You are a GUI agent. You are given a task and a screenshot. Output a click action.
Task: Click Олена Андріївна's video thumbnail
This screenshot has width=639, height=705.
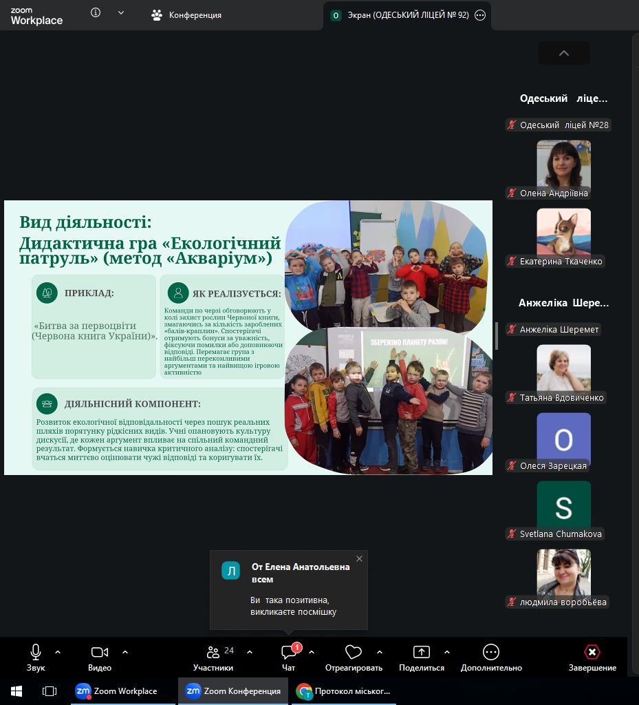point(564,167)
